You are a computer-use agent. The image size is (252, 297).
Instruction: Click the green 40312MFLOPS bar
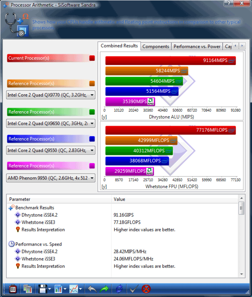[139, 151]
